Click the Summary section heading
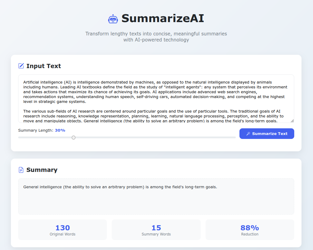Image resolution: width=313 pixels, height=250 pixels. pos(42,170)
